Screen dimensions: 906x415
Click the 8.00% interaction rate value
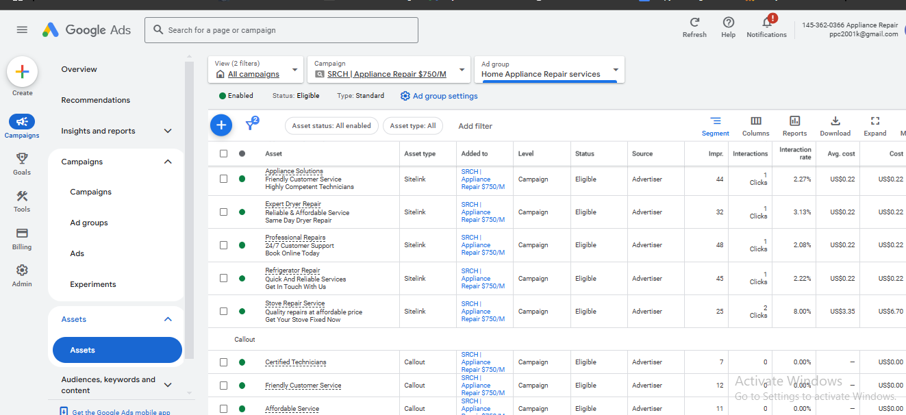(802, 311)
